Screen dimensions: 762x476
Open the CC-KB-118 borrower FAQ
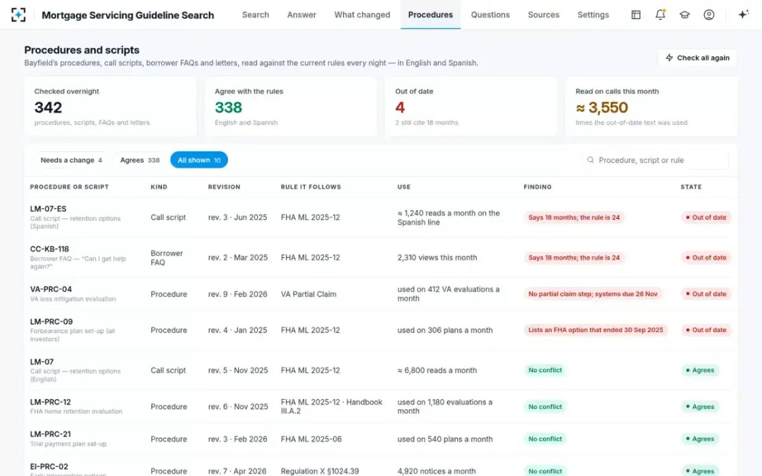(x=381, y=258)
